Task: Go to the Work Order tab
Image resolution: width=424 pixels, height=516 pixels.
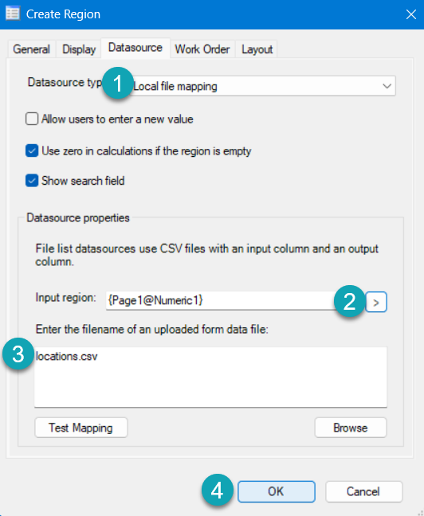Action: click(x=202, y=49)
